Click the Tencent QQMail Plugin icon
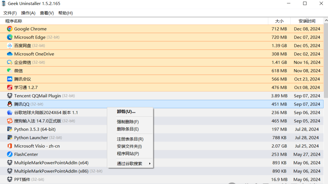 coord(10,96)
